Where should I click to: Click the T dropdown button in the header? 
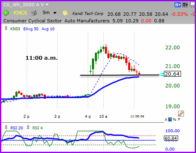pyautogui.click(x=185, y=5)
